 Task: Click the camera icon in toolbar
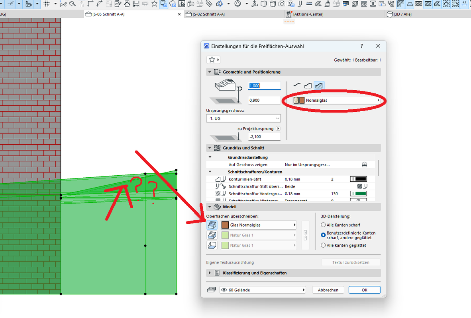pos(282,4)
